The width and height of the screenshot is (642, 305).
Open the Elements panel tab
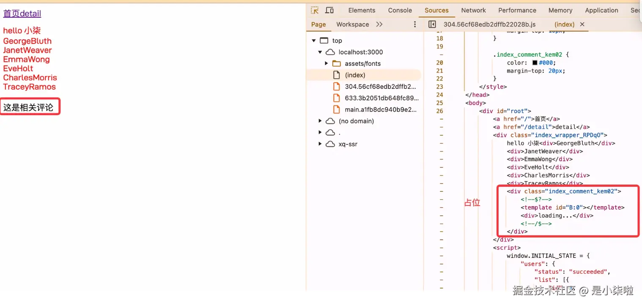point(362,10)
